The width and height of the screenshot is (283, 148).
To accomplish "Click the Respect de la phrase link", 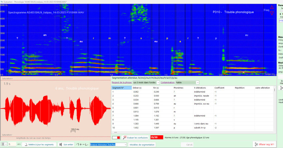I will [121, 82].
